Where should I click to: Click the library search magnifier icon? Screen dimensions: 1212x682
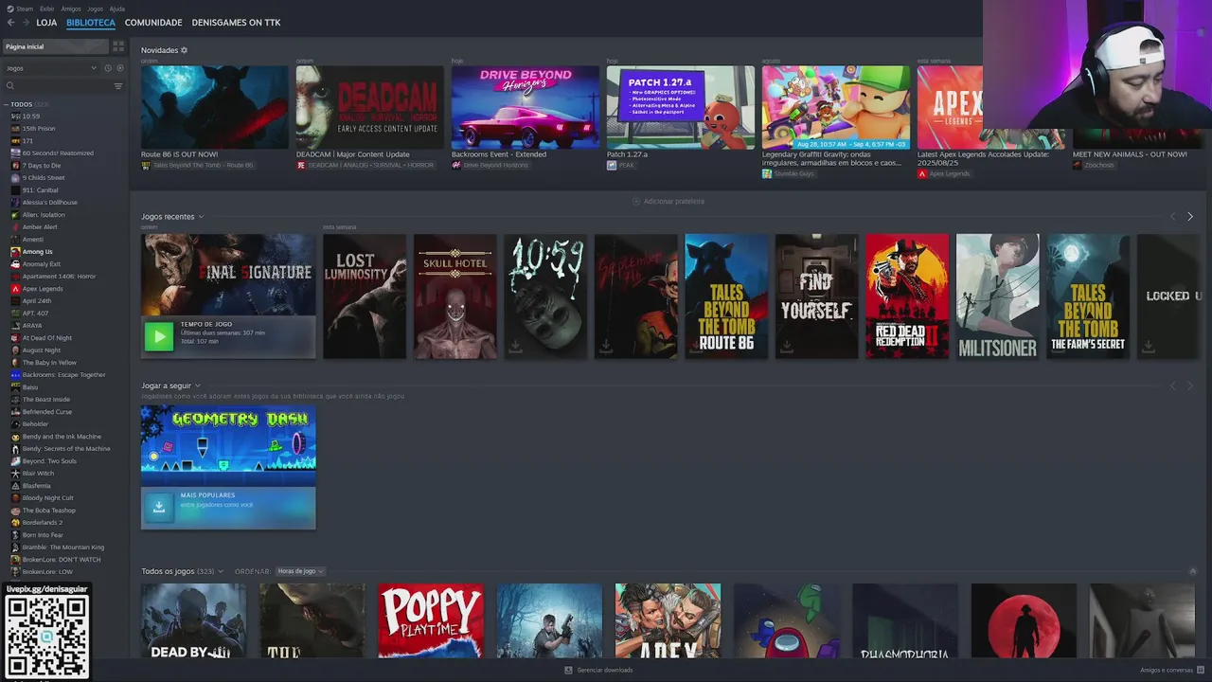10,86
